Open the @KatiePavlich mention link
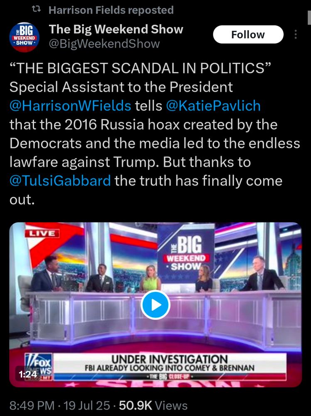 point(213,106)
